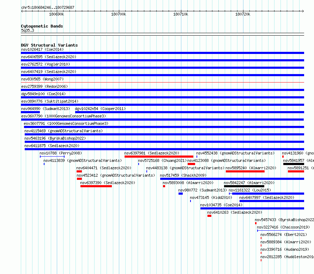Click the black bar under nsv5842247
Viewport: 314px width, 274px height.
[244, 186]
